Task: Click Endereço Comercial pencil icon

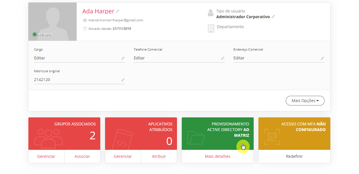Action: (322, 58)
